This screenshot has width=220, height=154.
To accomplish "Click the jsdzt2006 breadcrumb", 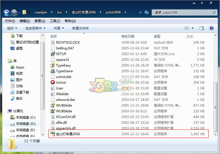I will (x=113, y=12).
